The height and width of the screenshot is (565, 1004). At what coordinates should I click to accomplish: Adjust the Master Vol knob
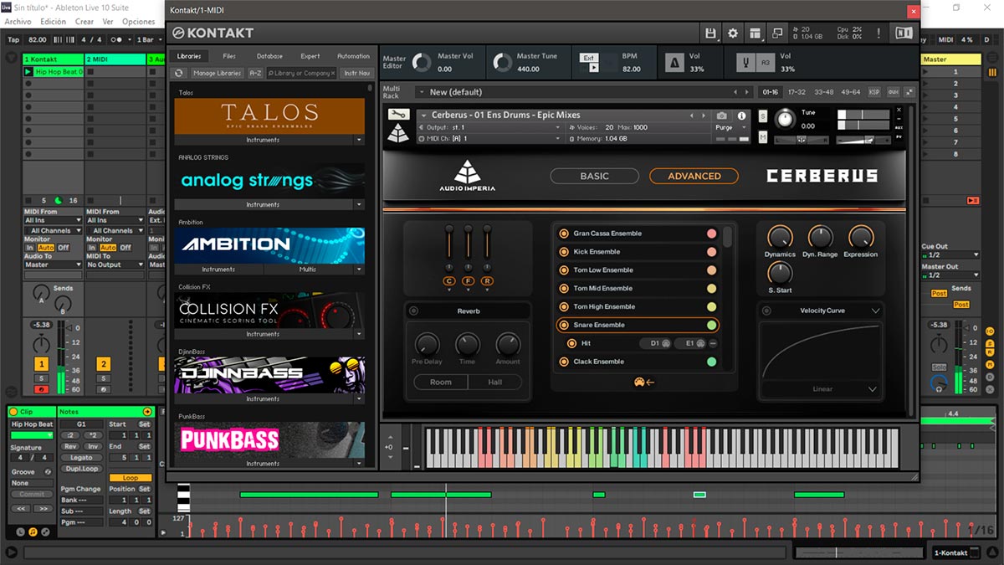click(x=420, y=63)
